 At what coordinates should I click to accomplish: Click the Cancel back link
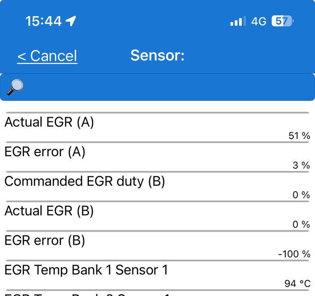tap(47, 56)
